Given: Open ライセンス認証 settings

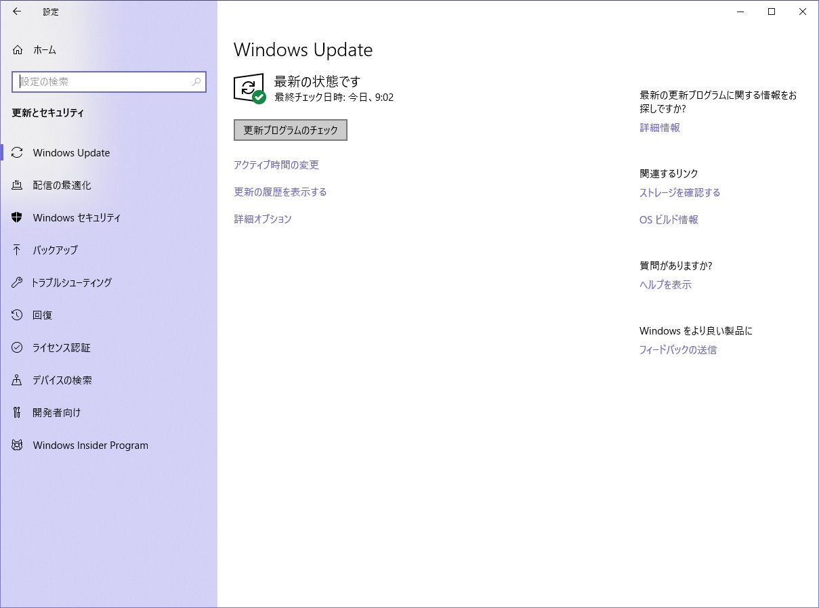Looking at the screenshot, I should tap(108, 348).
